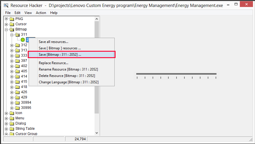Click the green gear resource icon under 311
This screenshot has height=144, width=255.
click(23, 40)
